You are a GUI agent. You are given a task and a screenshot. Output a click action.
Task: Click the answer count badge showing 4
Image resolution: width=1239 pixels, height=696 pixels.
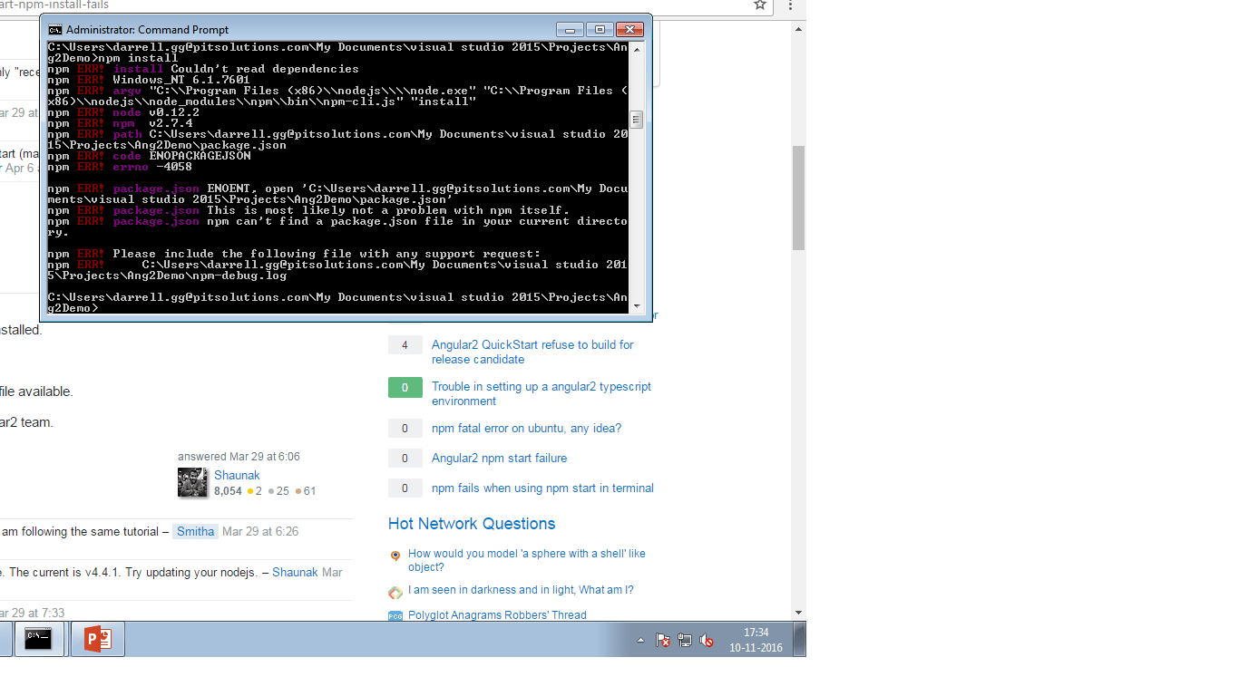pos(405,345)
